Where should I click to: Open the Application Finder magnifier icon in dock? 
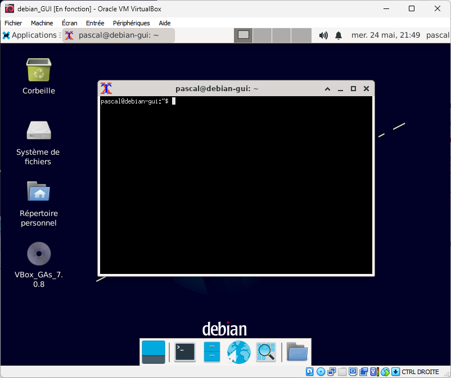tap(266, 352)
